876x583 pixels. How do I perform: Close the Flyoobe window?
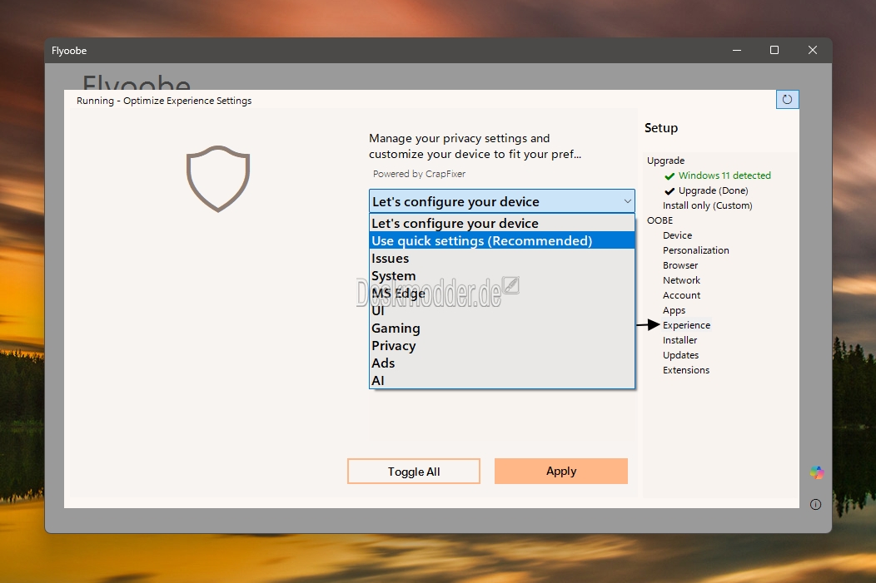[x=813, y=50]
